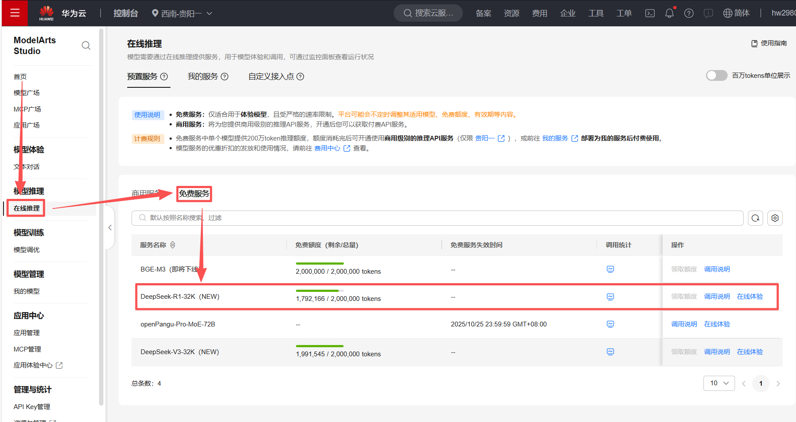This screenshot has height=422, width=796.
Task: Open the notification bell
Action: [x=669, y=13]
